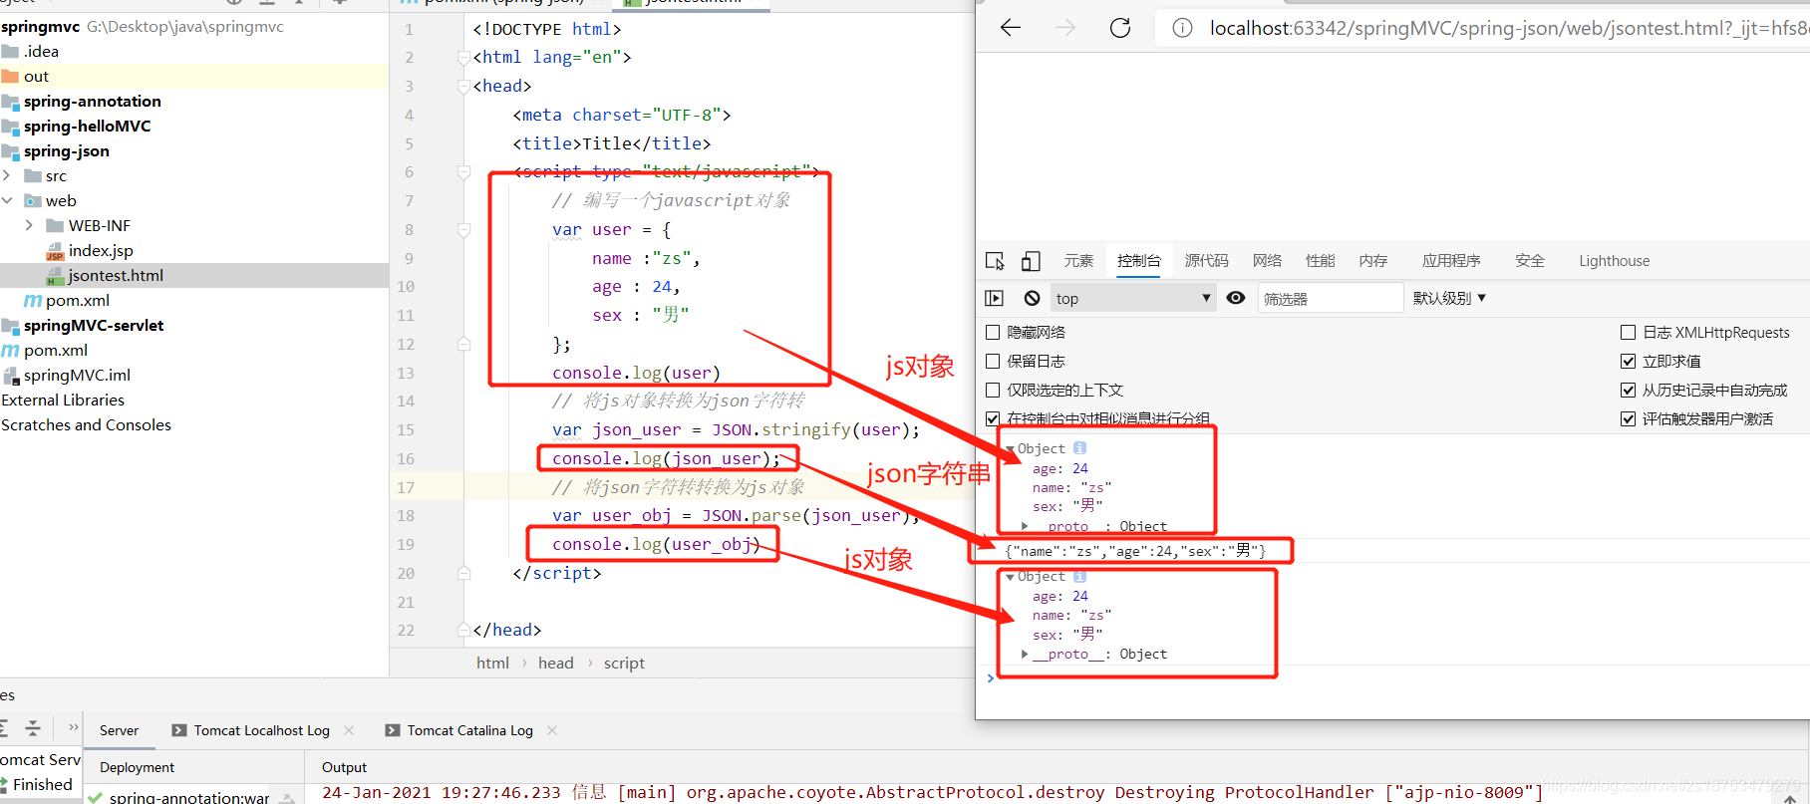Open the 网络 DevTools tab
The height and width of the screenshot is (804, 1810).
[x=1267, y=261]
